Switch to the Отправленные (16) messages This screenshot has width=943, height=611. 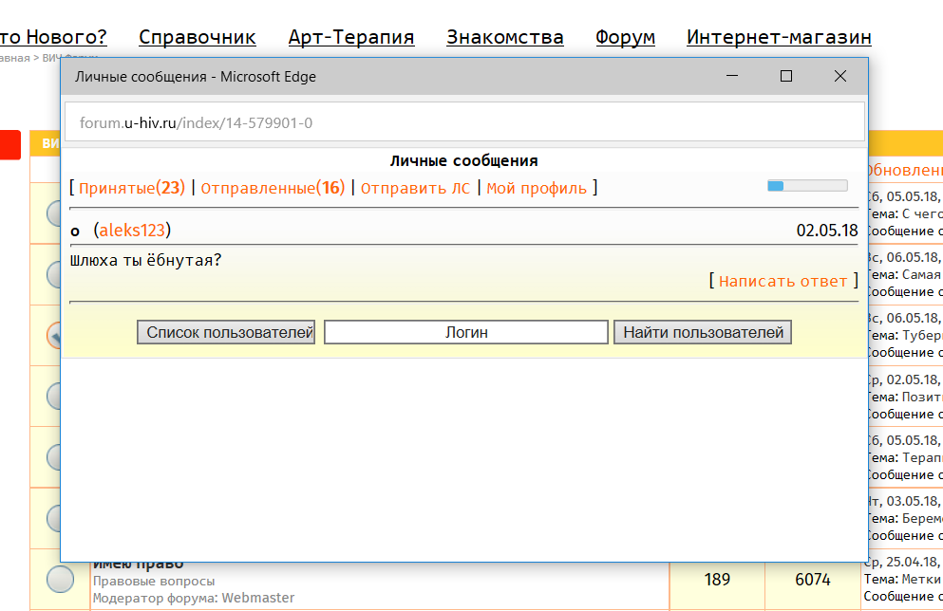coord(272,188)
